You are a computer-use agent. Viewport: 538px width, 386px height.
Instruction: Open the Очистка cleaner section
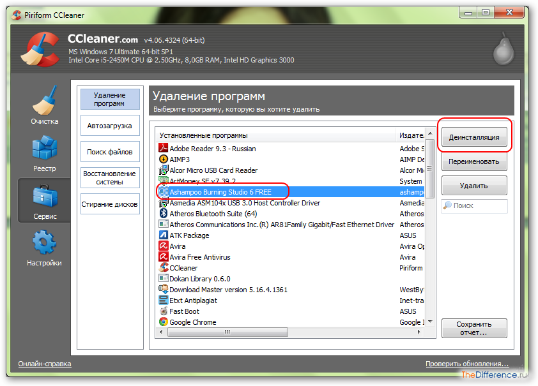point(44,105)
